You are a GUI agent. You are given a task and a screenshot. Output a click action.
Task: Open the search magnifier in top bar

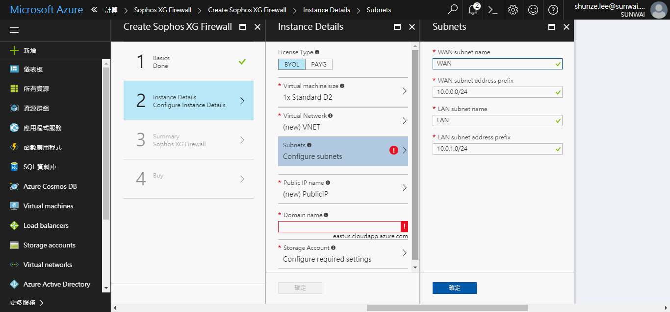click(453, 9)
